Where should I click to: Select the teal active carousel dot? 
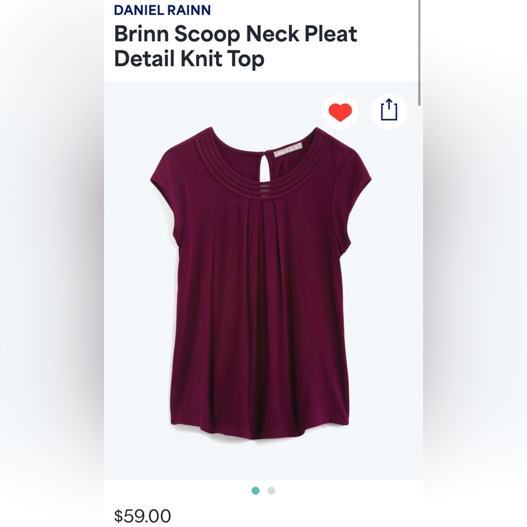point(256,490)
